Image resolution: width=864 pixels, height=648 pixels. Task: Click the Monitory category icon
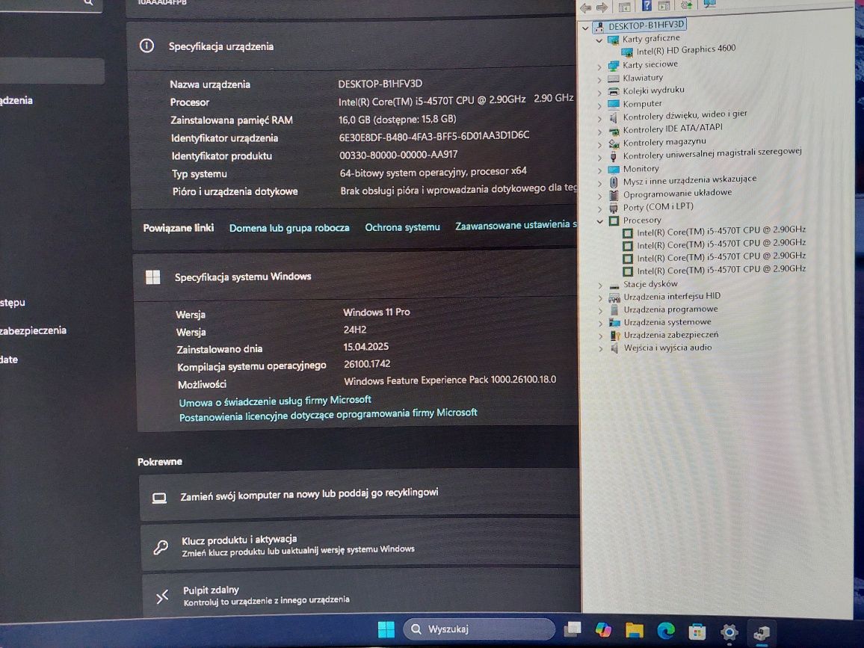click(614, 169)
